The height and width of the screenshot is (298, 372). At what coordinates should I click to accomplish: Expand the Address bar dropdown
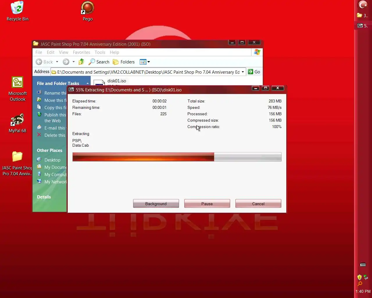tap(243, 72)
